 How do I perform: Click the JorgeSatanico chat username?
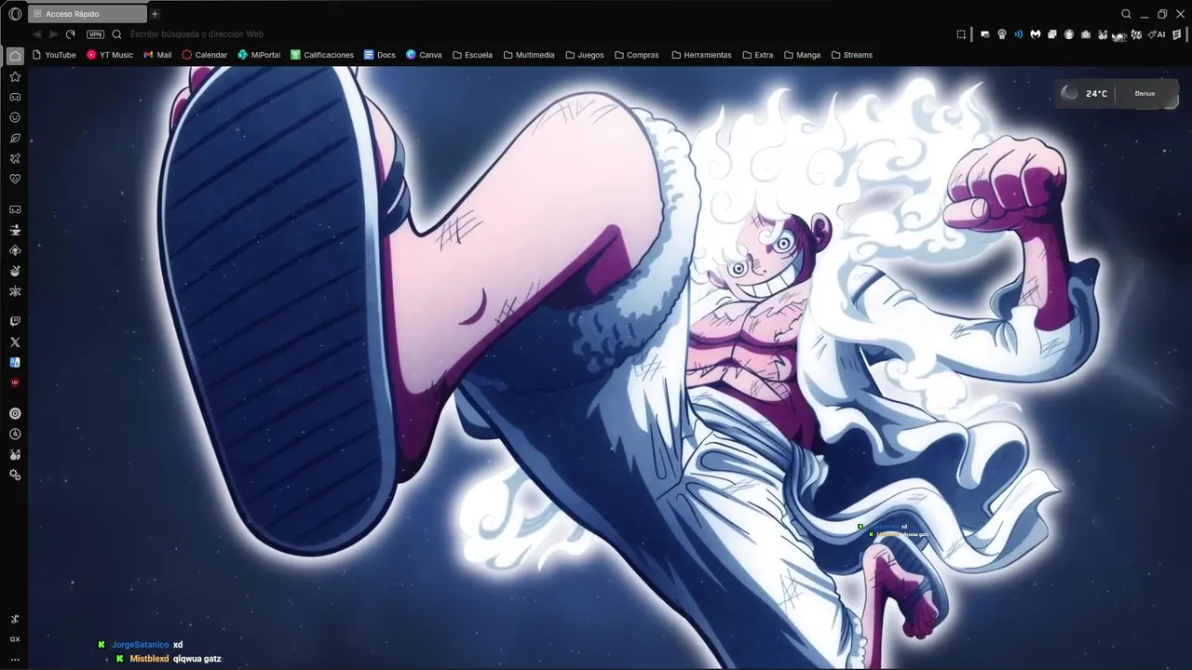coord(140,644)
